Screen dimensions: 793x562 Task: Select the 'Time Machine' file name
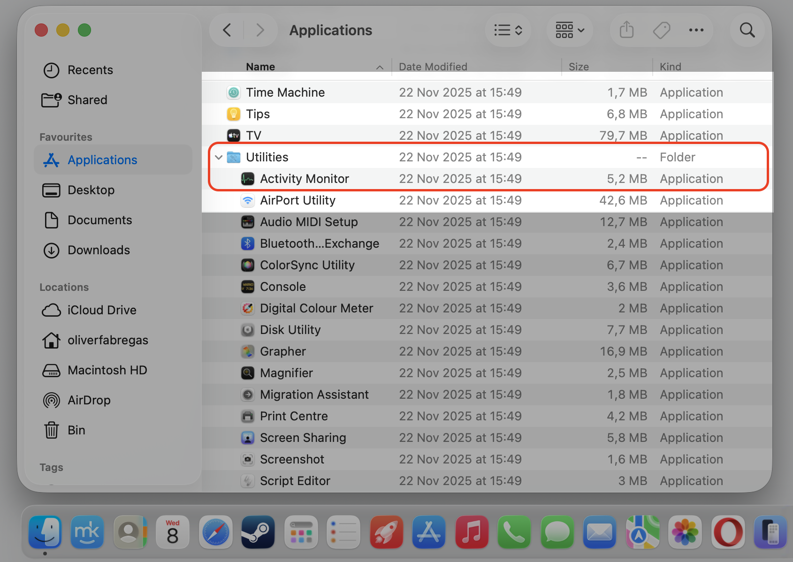(285, 92)
